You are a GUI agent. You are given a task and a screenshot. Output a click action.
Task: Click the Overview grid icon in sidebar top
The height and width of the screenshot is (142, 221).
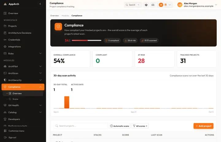(x=5, y=13)
